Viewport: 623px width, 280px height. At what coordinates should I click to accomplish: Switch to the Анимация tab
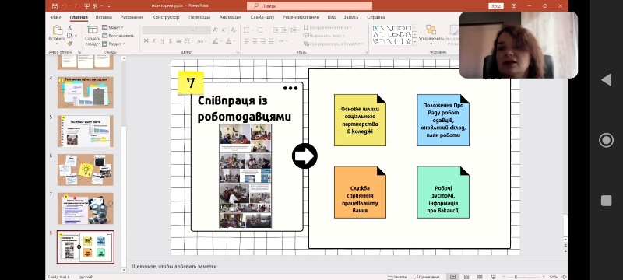click(230, 17)
